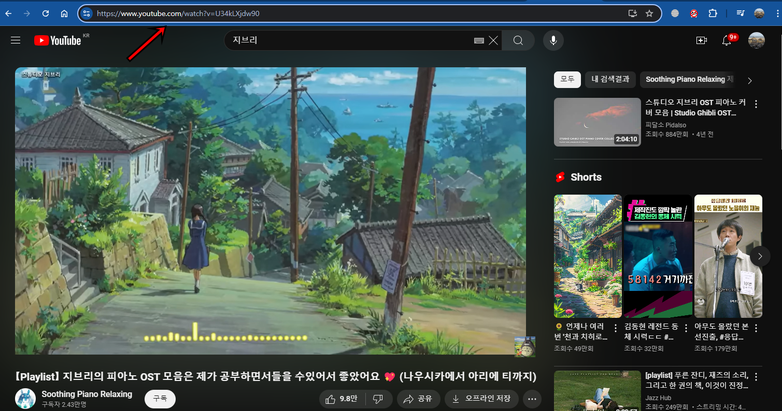Screen dimensions: 782x411
Task: Click the URL address bar text
Action: pyautogui.click(x=178, y=13)
